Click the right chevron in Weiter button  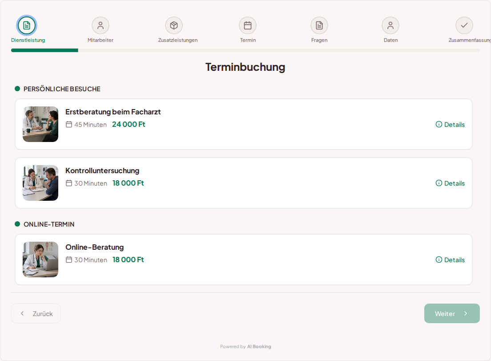466,313
